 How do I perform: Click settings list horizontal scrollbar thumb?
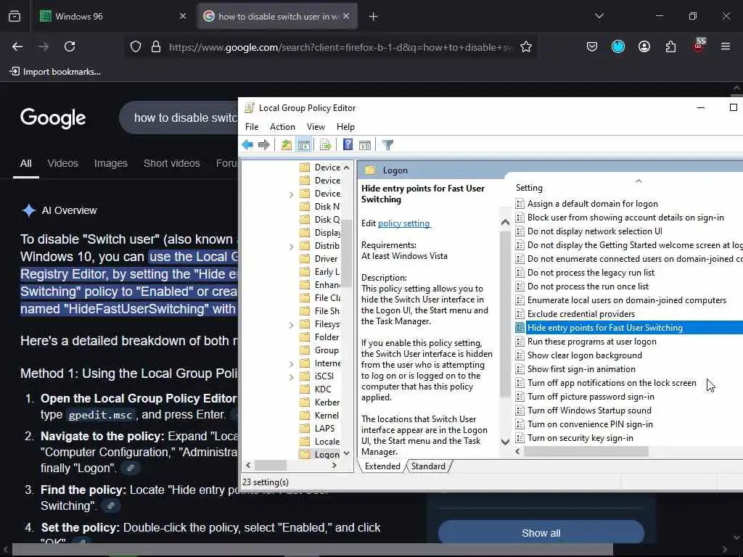tap(586, 451)
